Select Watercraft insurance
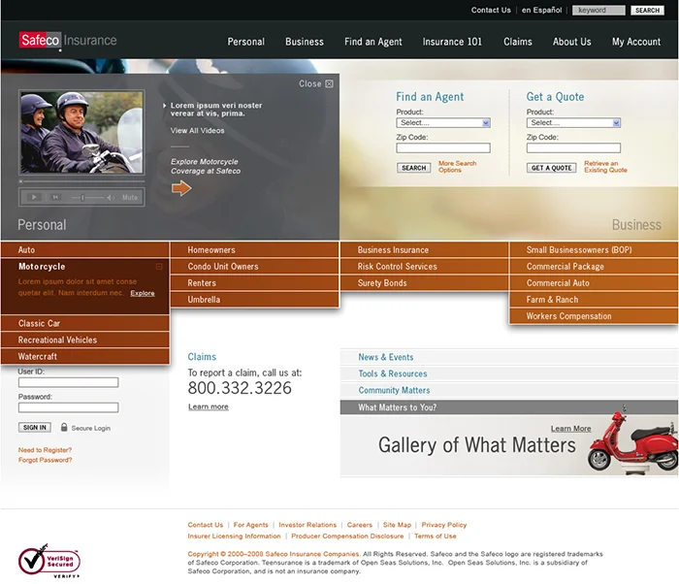The image size is (679, 584). click(85, 357)
